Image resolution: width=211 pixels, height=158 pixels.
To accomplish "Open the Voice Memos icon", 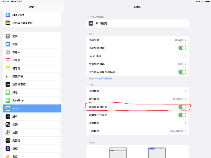I will (x=8, y=84).
